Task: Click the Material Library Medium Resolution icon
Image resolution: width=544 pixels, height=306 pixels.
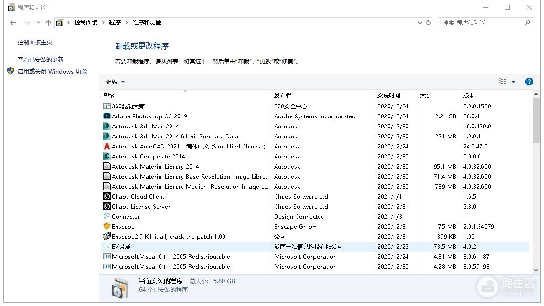Action: tap(107, 187)
